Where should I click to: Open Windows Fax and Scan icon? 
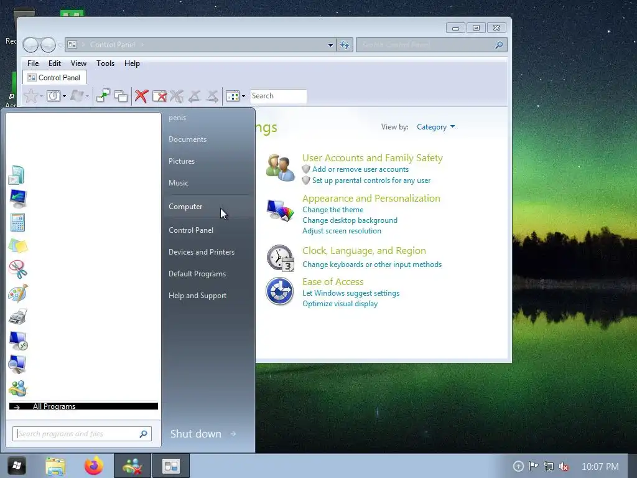coord(17,317)
